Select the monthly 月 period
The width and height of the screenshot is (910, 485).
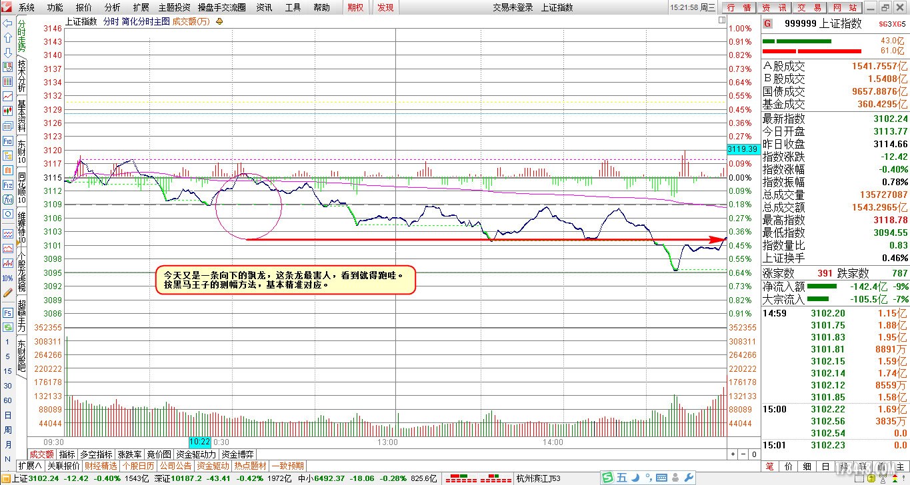(7, 444)
